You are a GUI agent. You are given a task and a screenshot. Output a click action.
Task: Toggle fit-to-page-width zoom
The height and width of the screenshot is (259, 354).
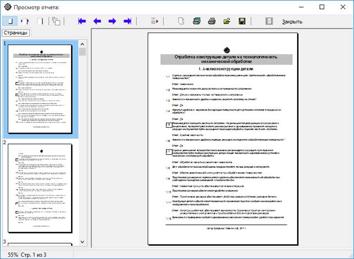tap(25, 21)
